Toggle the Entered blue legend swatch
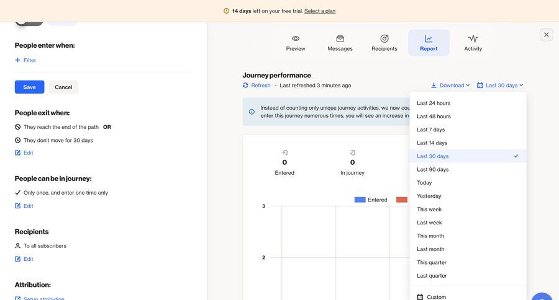 [x=360, y=200]
